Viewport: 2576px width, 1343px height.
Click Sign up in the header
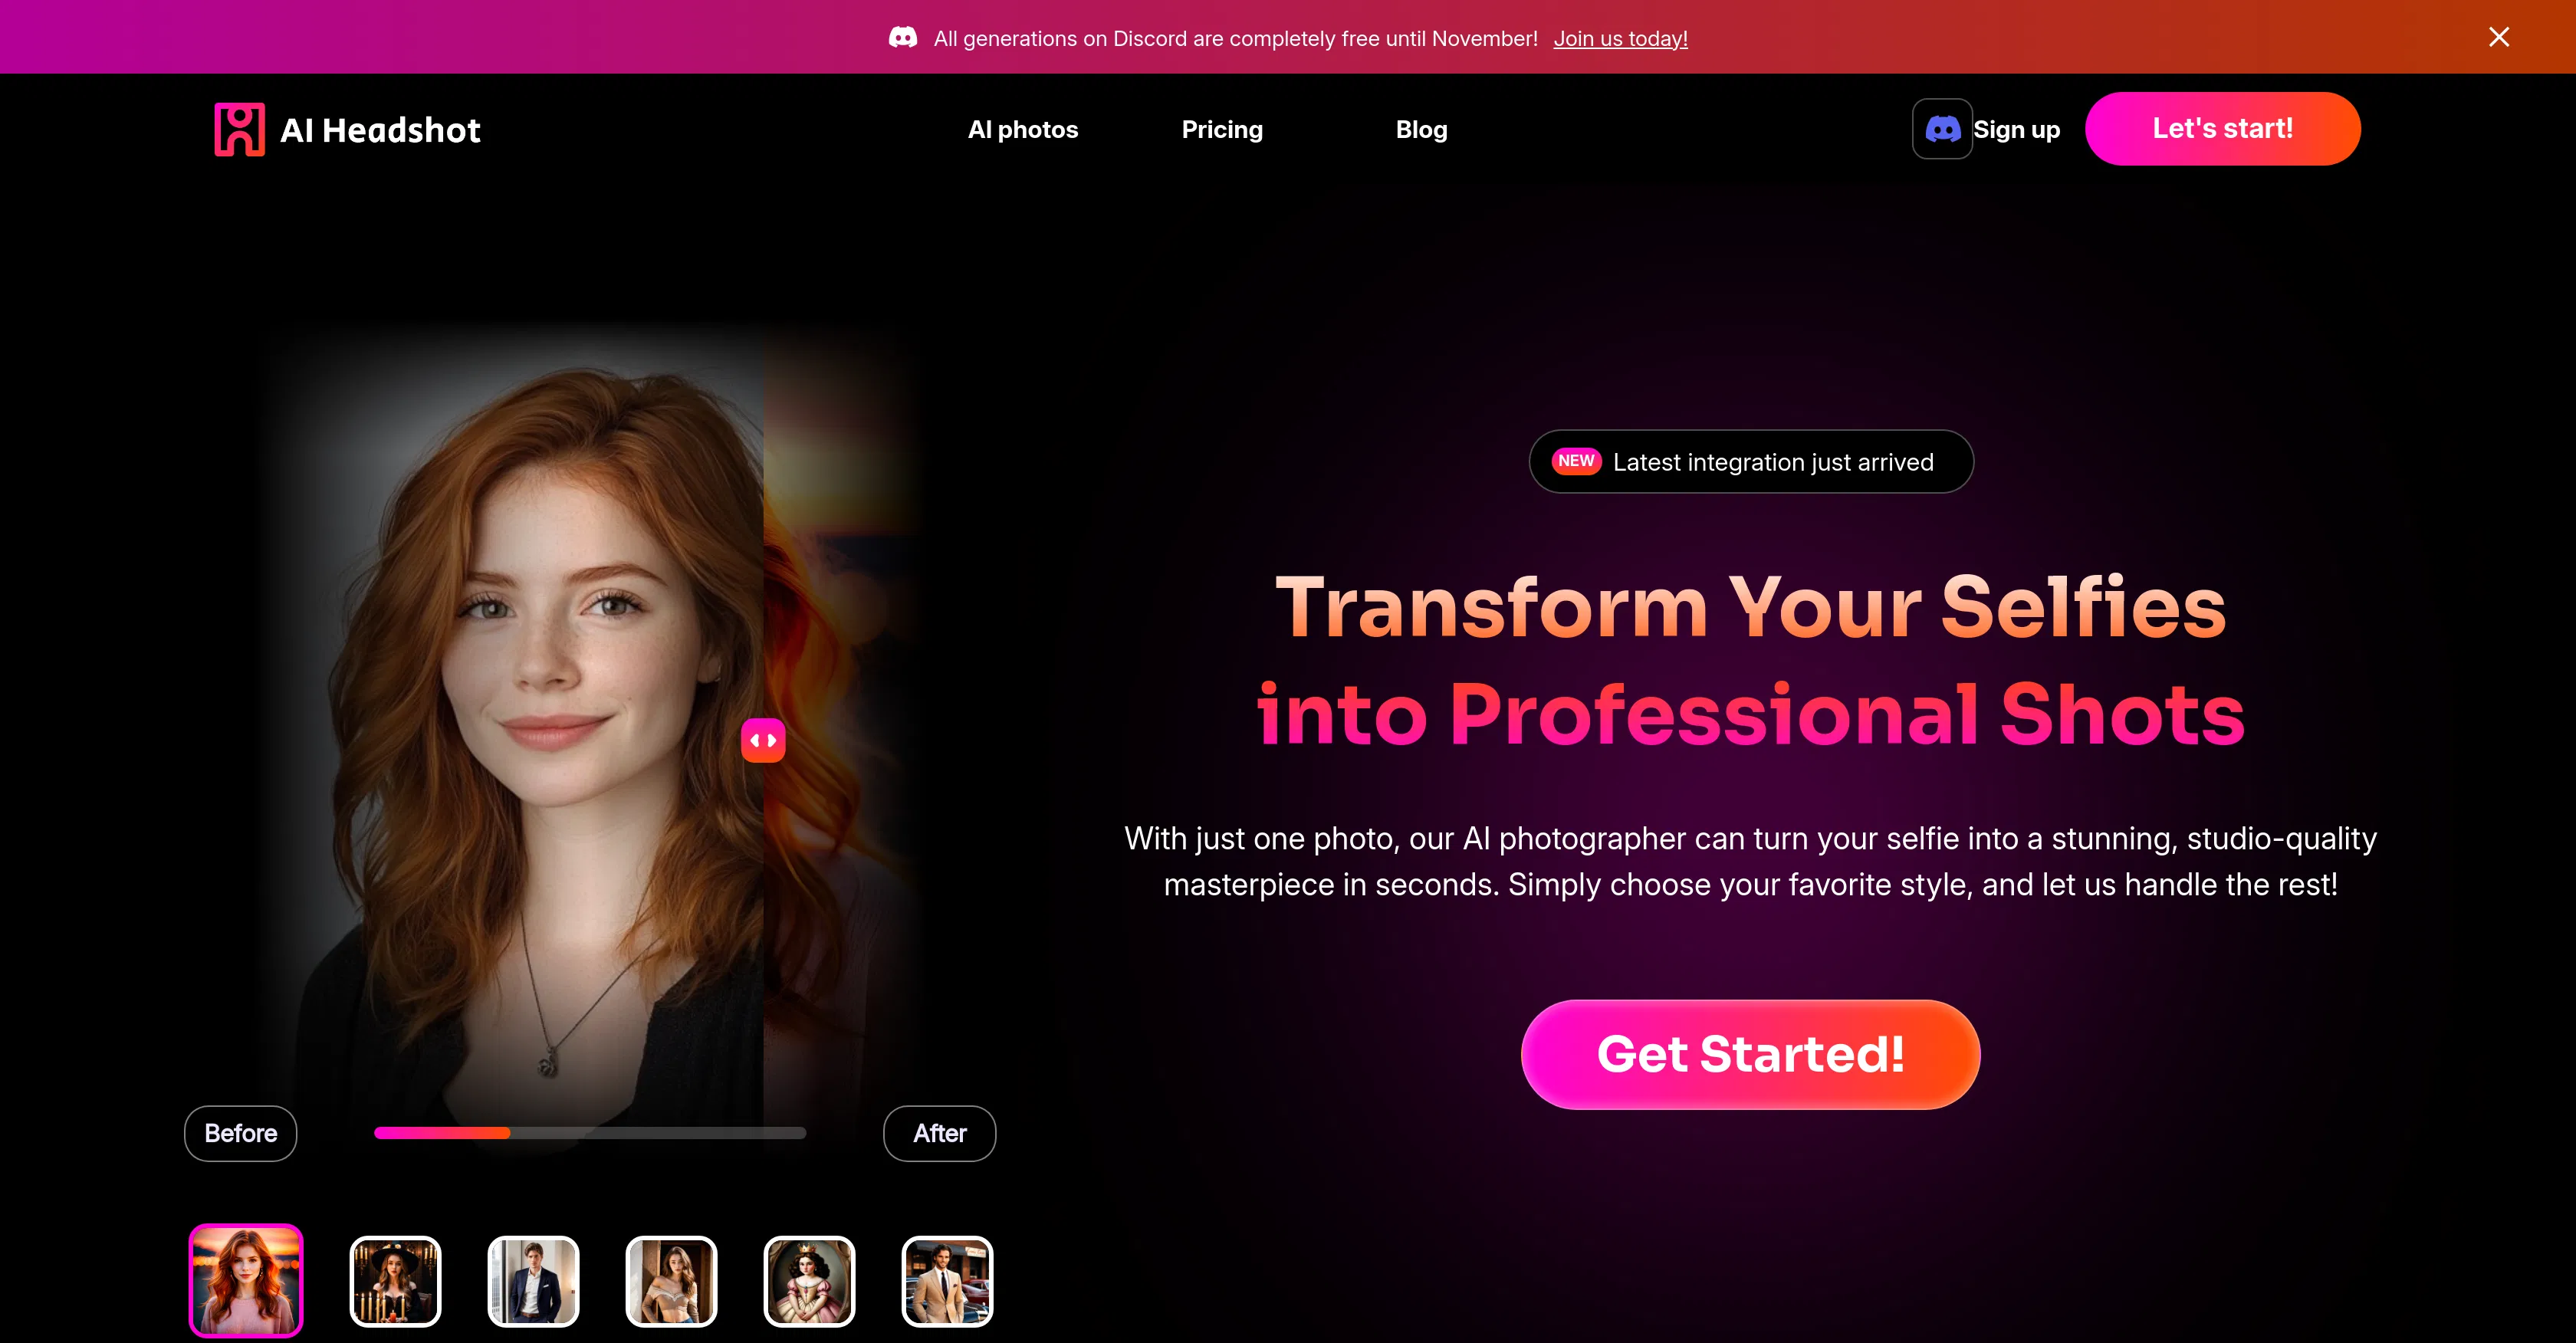coord(2016,128)
